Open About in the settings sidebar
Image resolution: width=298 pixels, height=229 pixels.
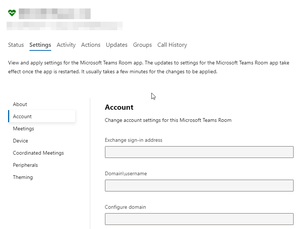click(20, 104)
